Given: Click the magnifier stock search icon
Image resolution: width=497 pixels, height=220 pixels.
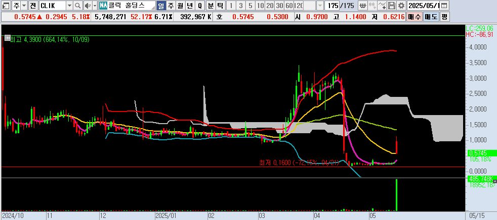Looking at the screenshot, I should click(78, 6).
